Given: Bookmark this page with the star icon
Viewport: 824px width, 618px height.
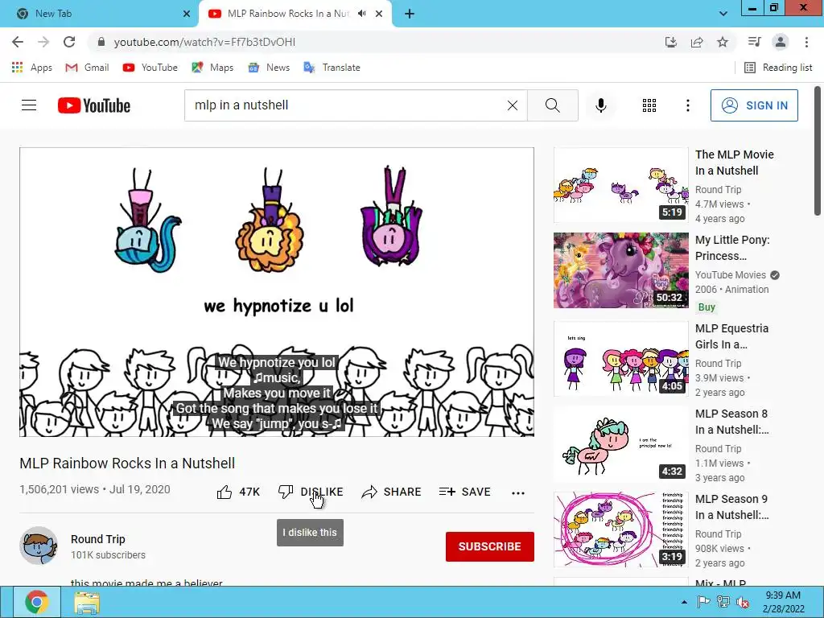Looking at the screenshot, I should 723,42.
